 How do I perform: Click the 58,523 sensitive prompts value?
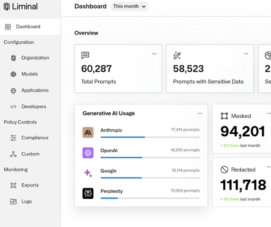pos(188,69)
